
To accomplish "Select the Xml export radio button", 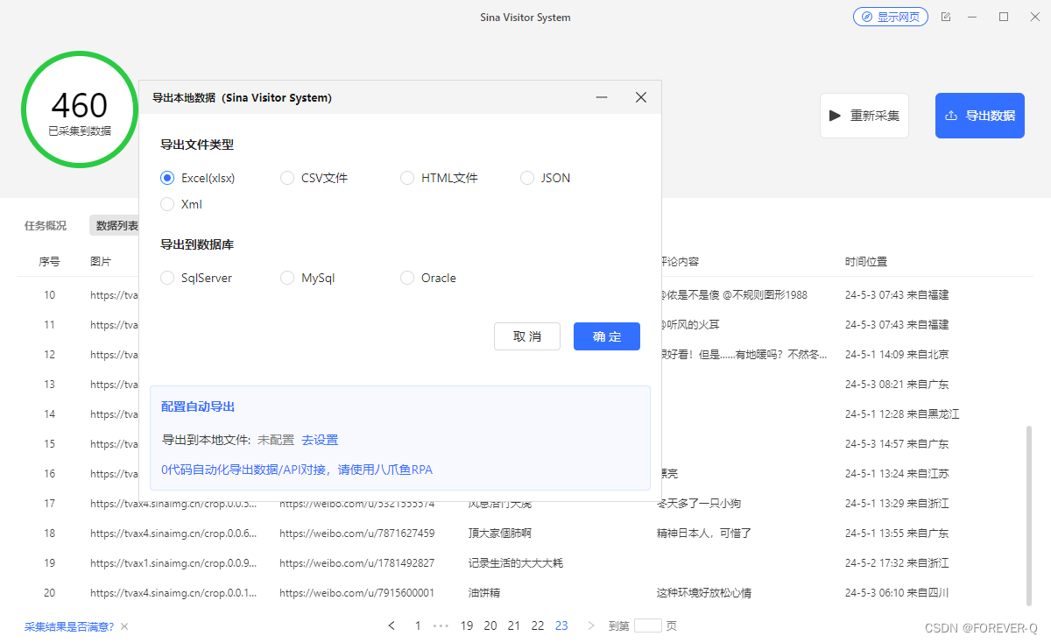I will point(182,204).
